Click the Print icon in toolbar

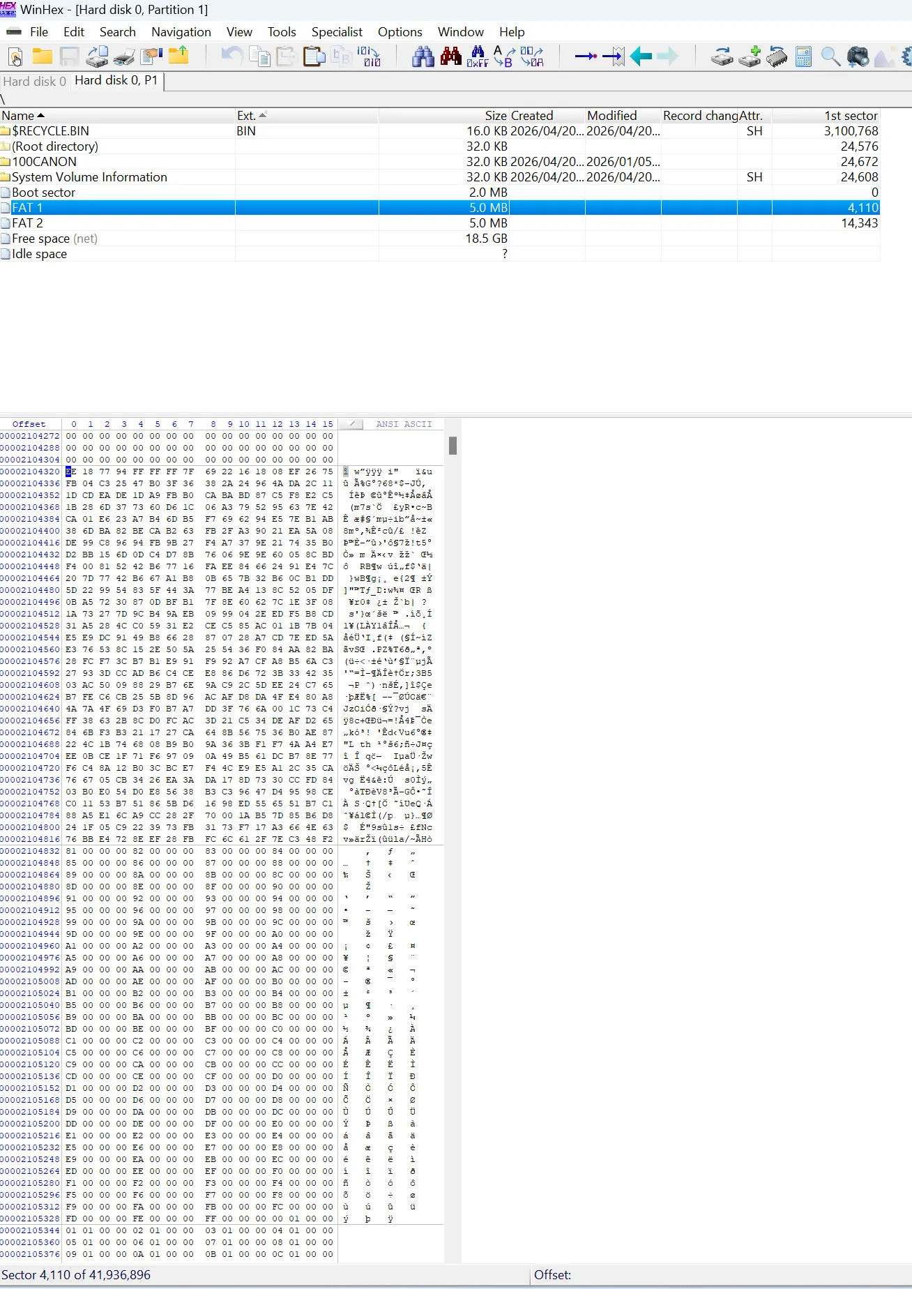coord(124,56)
